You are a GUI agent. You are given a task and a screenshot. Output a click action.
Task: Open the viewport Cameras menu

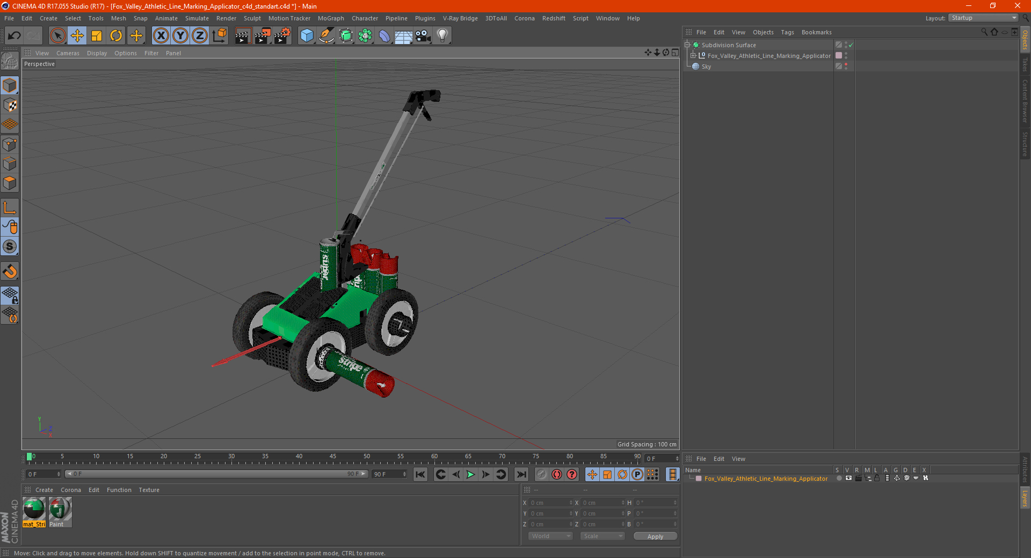[68, 53]
